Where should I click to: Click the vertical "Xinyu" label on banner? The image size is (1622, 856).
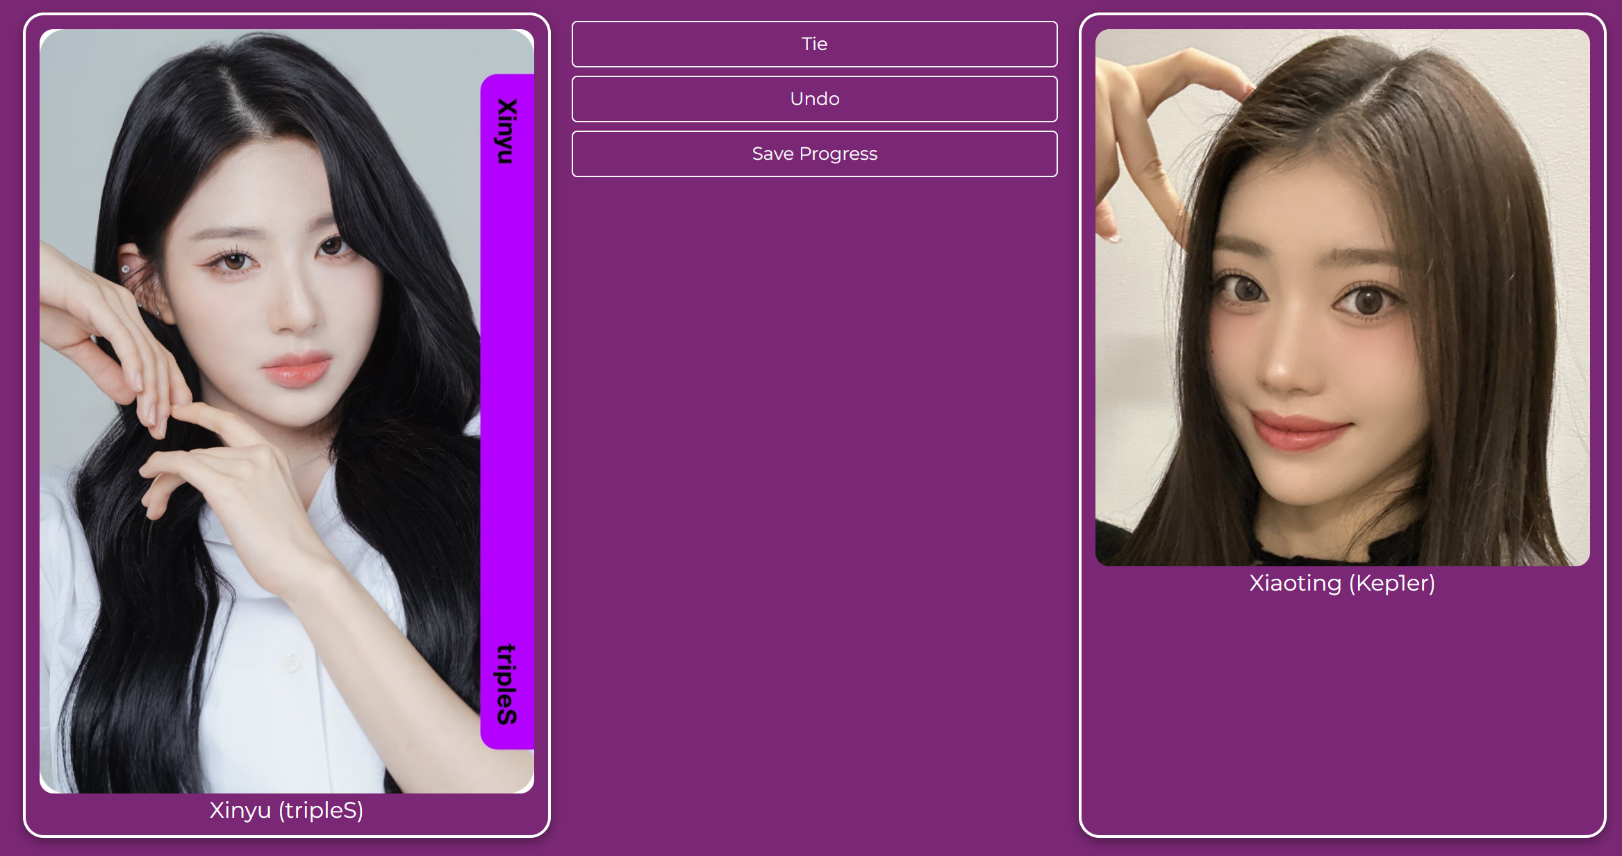(x=507, y=131)
